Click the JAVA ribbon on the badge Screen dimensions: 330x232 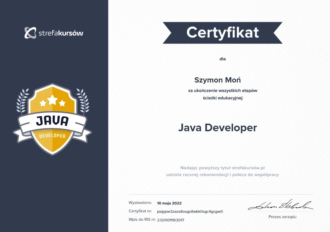tap(52, 121)
